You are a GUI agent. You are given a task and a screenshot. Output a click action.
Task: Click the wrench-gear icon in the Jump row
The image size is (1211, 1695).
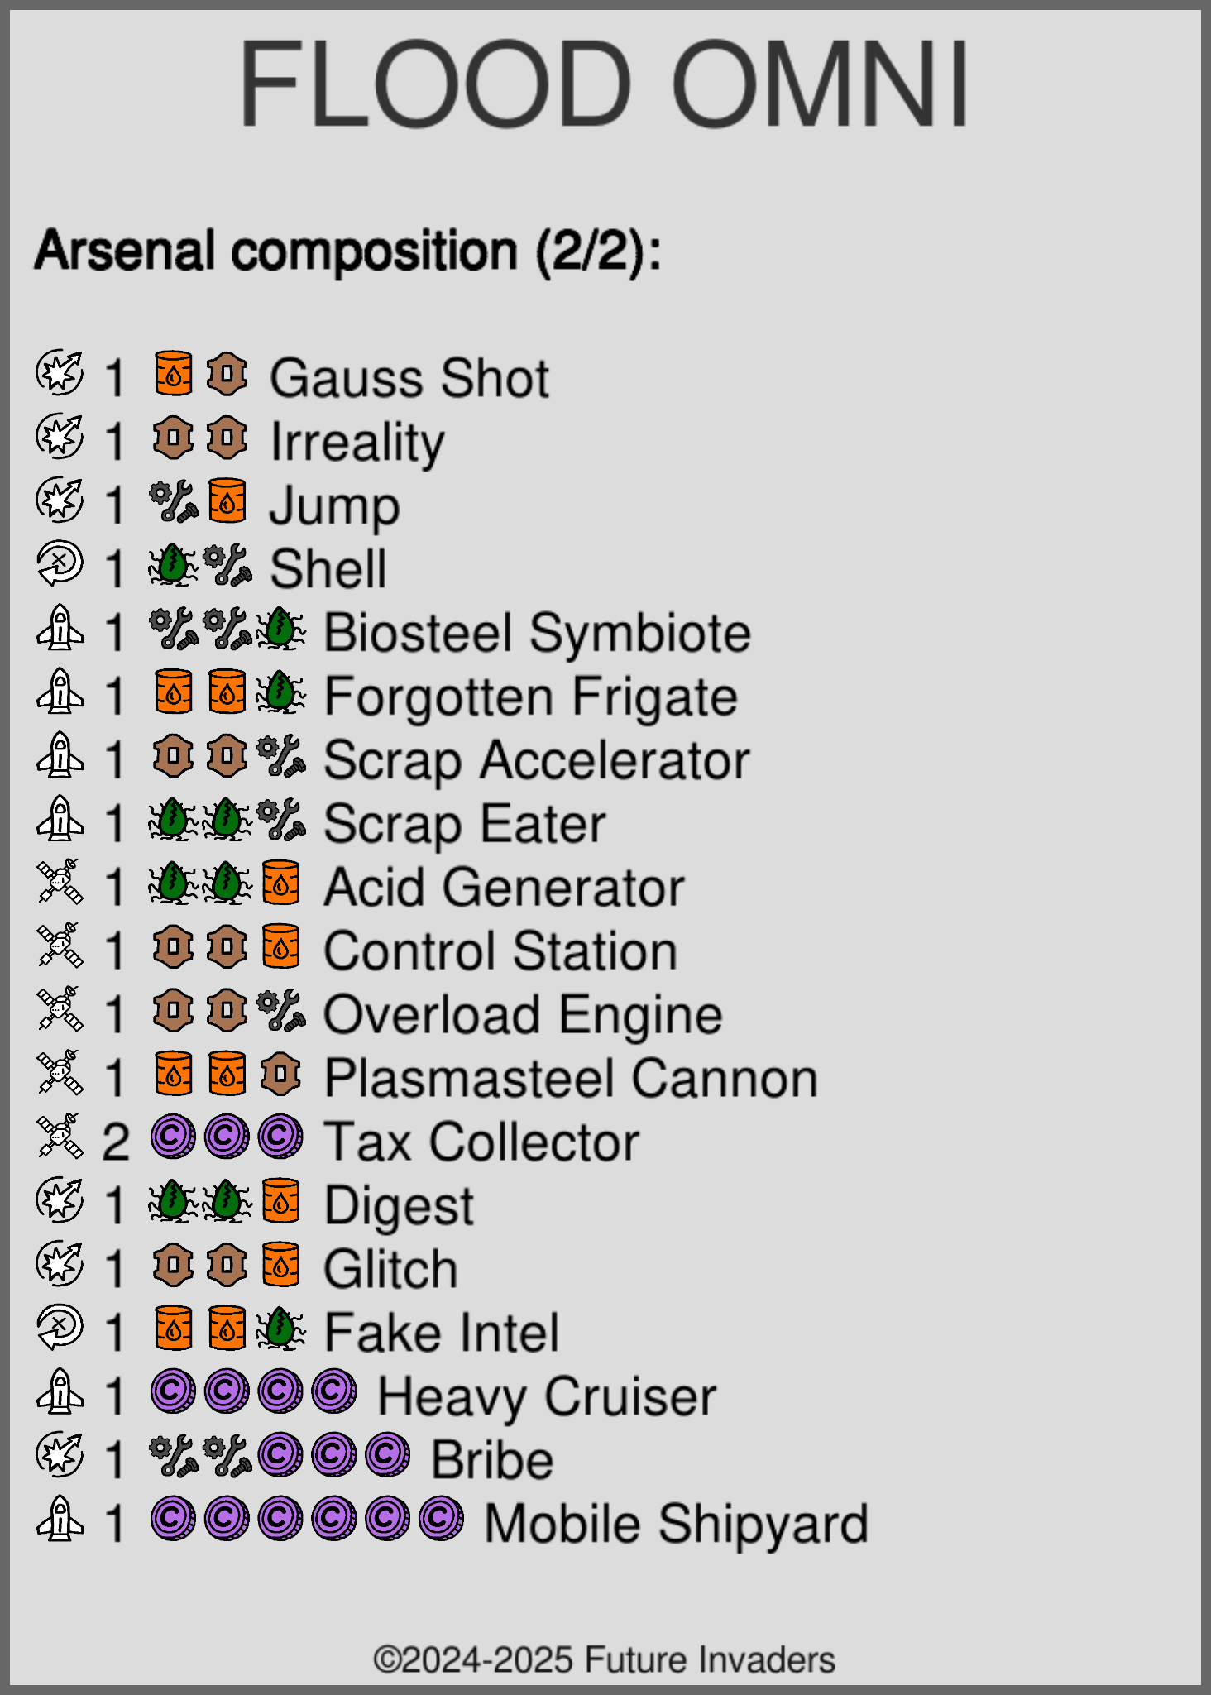pos(173,501)
